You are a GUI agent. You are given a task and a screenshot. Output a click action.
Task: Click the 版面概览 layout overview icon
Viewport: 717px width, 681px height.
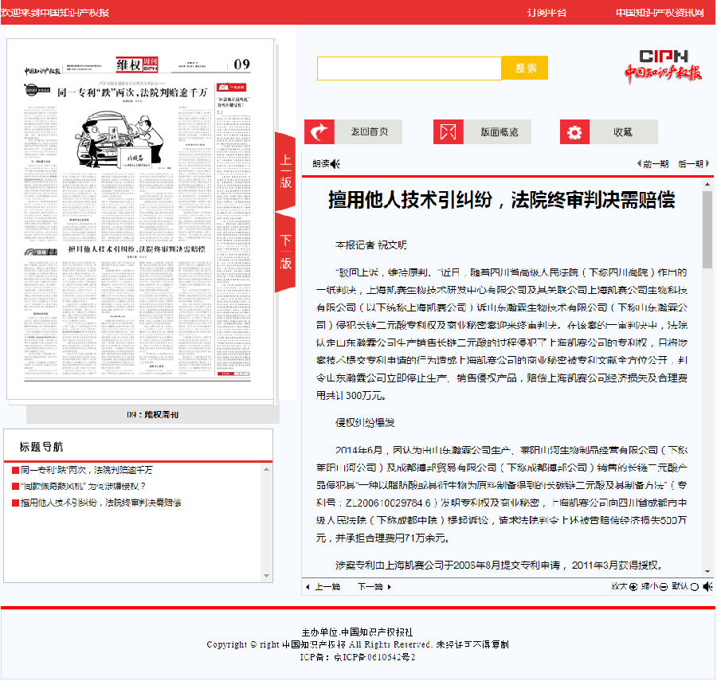tap(449, 132)
